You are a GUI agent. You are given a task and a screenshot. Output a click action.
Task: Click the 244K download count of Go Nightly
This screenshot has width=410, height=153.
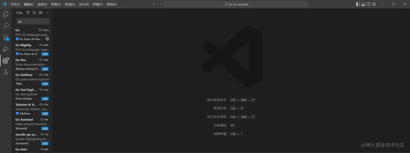tap(44, 45)
